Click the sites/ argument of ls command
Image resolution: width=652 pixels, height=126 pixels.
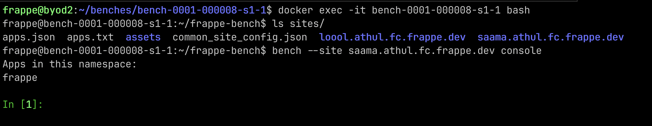[x=307, y=24]
